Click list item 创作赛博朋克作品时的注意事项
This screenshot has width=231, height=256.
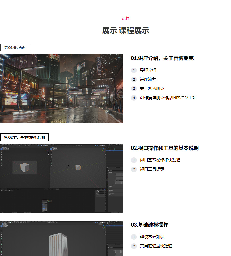click(x=168, y=98)
